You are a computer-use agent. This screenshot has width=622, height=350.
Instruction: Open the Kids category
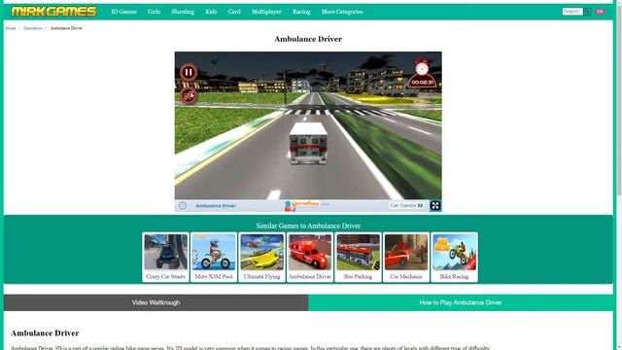tap(211, 12)
